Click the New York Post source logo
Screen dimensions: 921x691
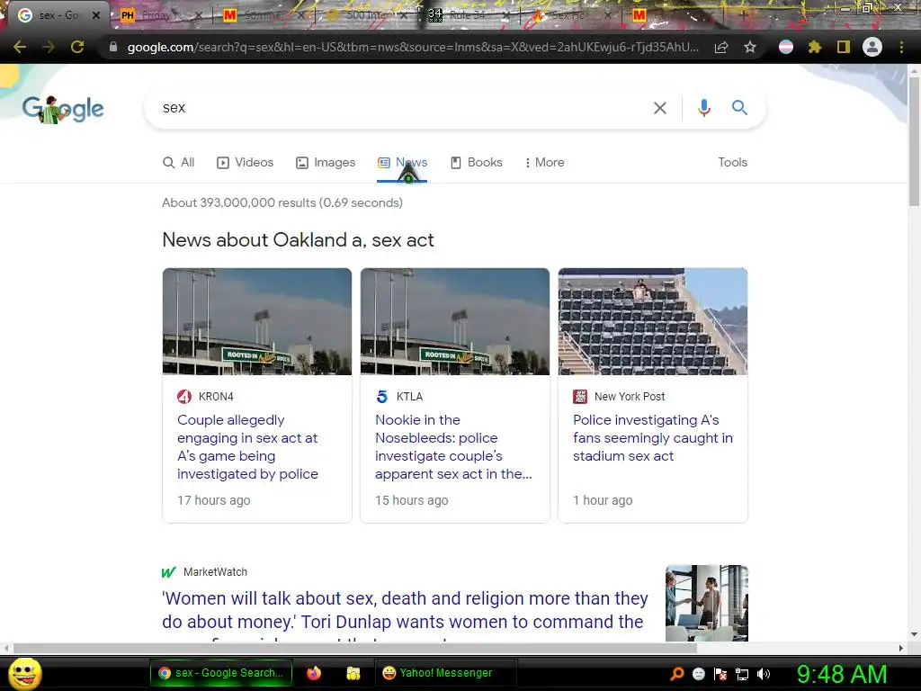coord(580,397)
